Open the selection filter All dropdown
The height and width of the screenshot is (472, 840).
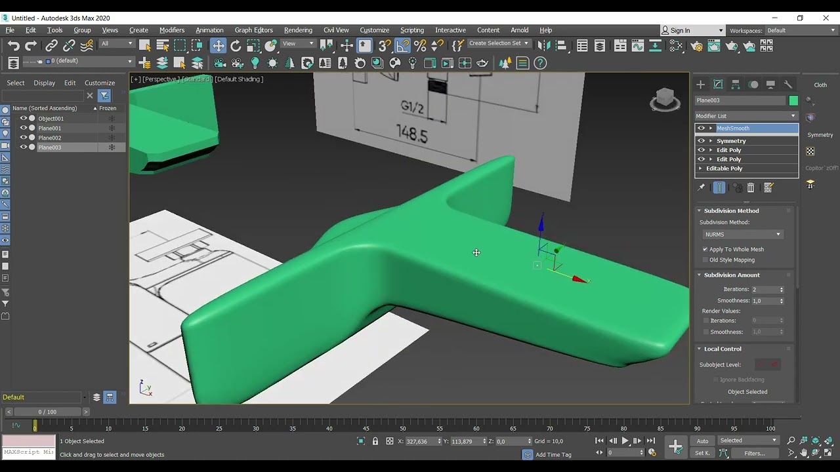(116, 44)
